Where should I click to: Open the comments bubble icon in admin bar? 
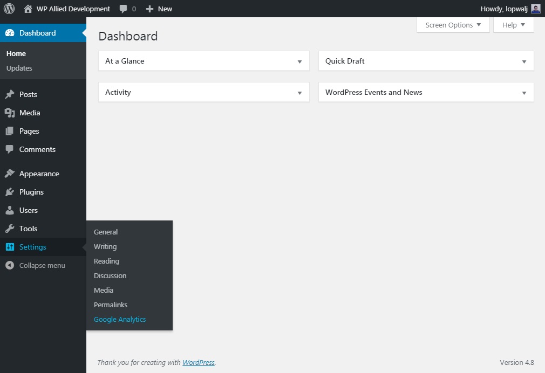123,9
